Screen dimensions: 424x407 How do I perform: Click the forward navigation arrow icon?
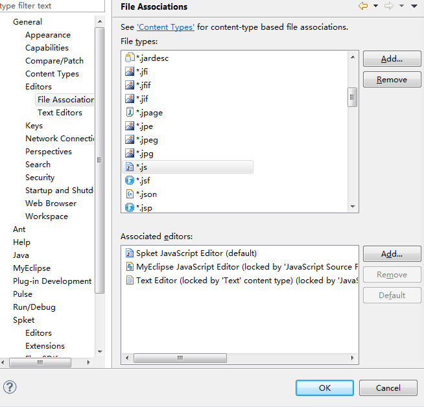(388, 6)
